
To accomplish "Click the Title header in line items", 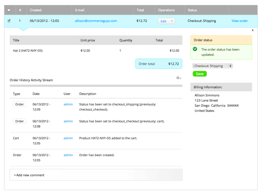I will pyautogui.click(x=16, y=40).
